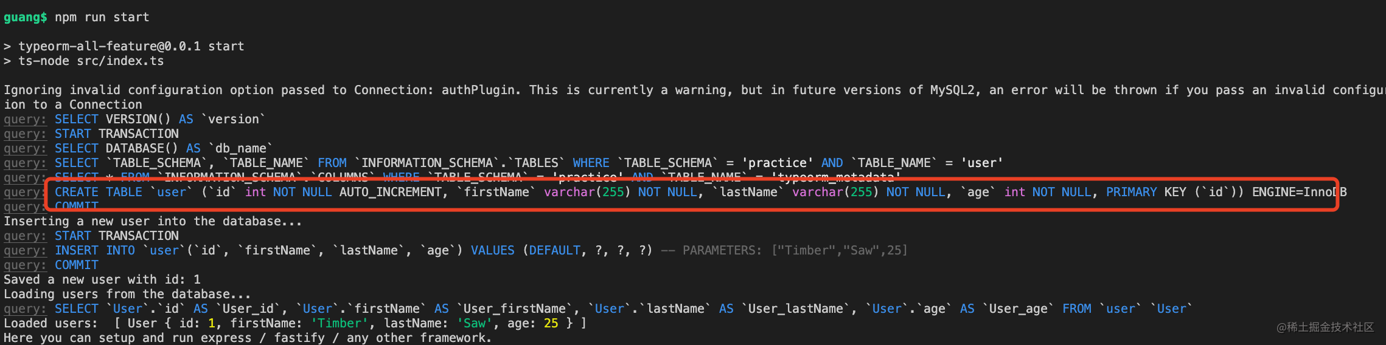Viewport: 1386px width, 345px height.
Task: Click the 'Loading users from the database...' line
Action: tap(127, 294)
